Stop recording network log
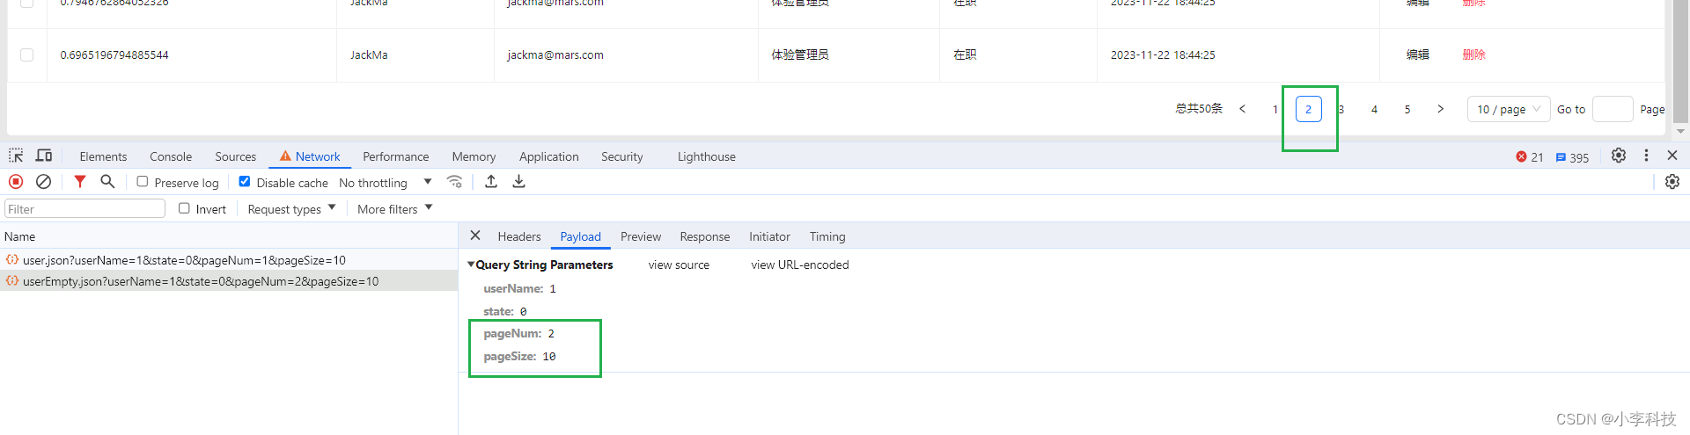The width and height of the screenshot is (1690, 435). tap(16, 182)
